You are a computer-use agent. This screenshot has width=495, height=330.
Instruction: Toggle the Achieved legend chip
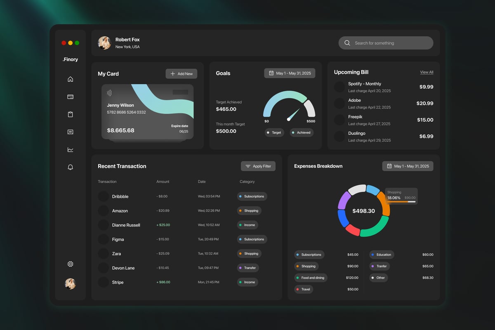(301, 132)
